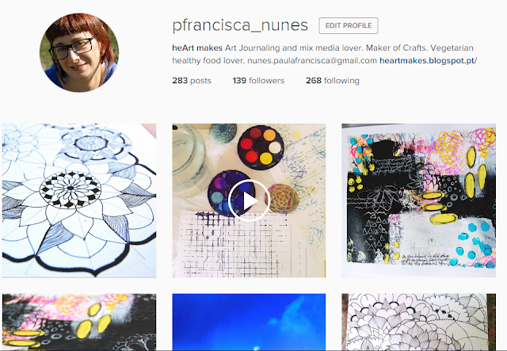Screen dimensions: 507x351
Task: Click the Edit Profile button
Action: point(349,25)
